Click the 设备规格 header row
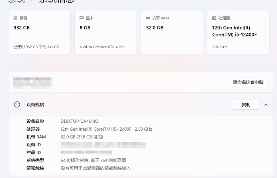Viewport: 277px width, 178px height. tap(141, 105)
